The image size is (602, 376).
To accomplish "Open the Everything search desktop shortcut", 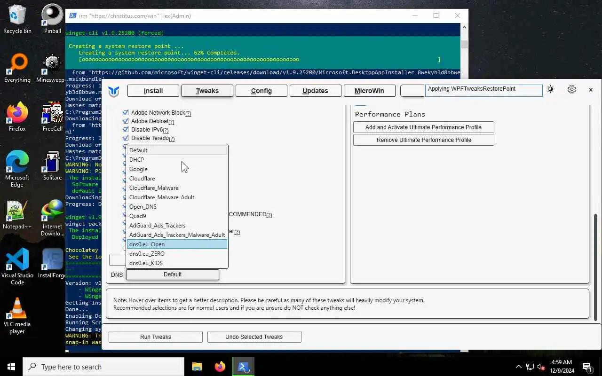I will tap(17, 68).
